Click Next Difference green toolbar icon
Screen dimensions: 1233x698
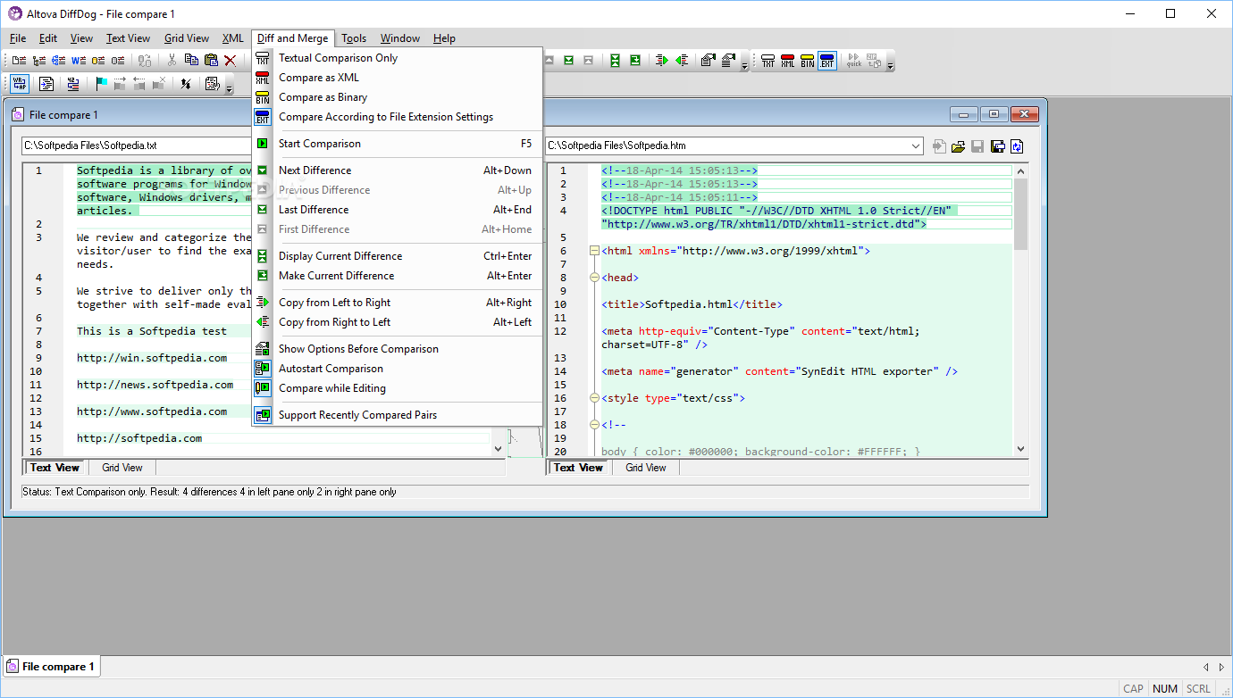tap(568, 60)
